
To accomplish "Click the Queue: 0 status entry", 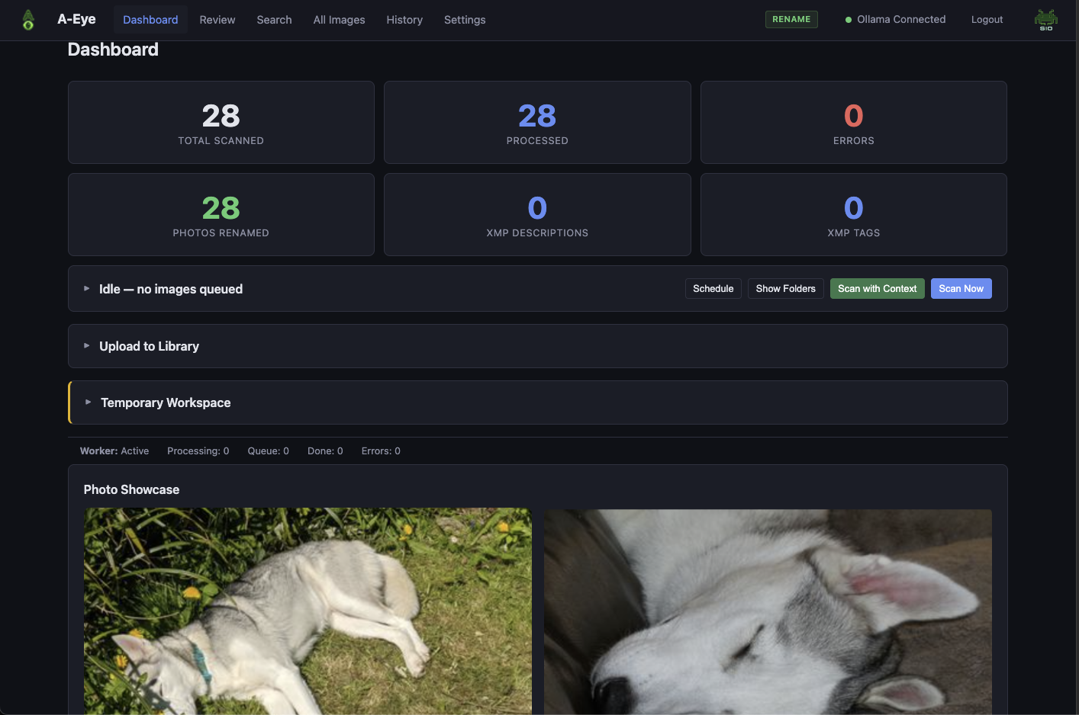I will tap(269, 451).
